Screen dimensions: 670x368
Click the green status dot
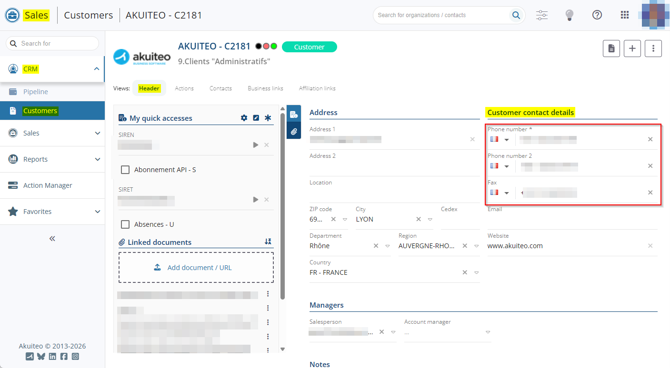tap(274, 47)
